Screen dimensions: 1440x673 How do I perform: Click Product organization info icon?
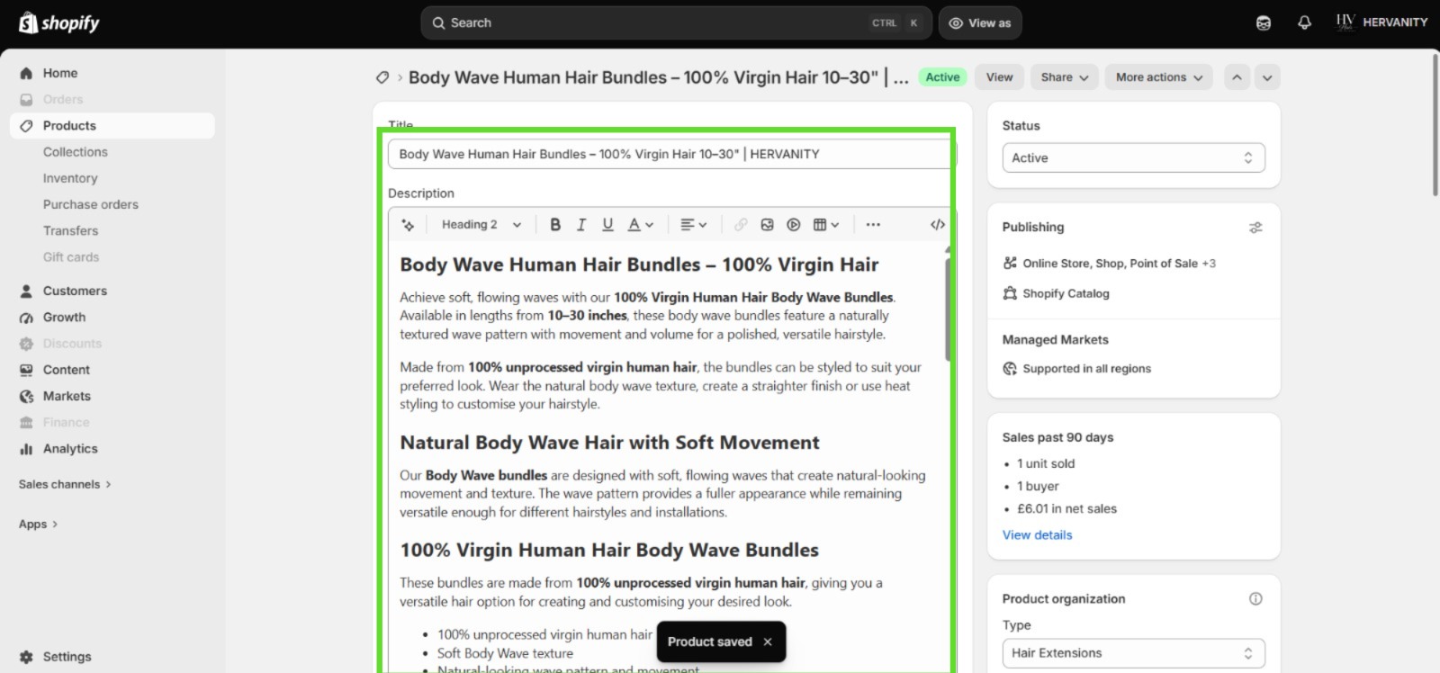coord(1255,599)
